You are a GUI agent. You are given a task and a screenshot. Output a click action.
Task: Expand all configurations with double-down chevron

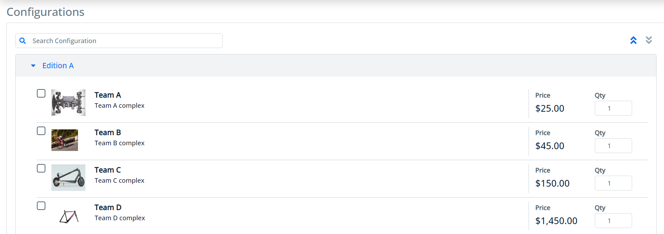click(x=649, y=40)
